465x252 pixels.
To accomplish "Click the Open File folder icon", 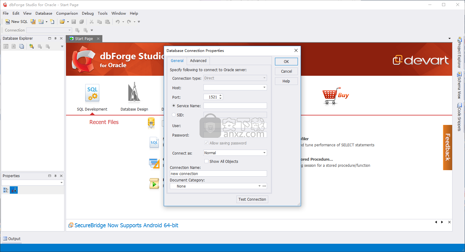I will [62, 22].
